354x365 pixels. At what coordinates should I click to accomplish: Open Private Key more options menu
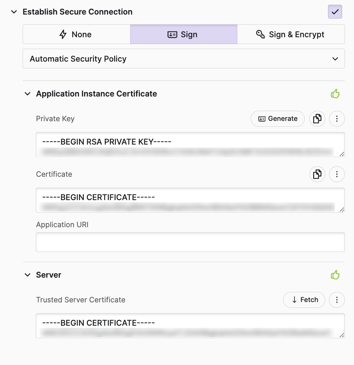337,119
